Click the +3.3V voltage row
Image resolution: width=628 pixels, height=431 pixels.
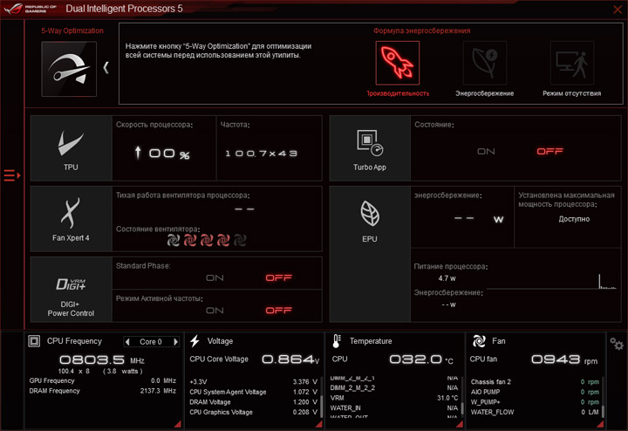pyautogui.click(x=253, y=382)
